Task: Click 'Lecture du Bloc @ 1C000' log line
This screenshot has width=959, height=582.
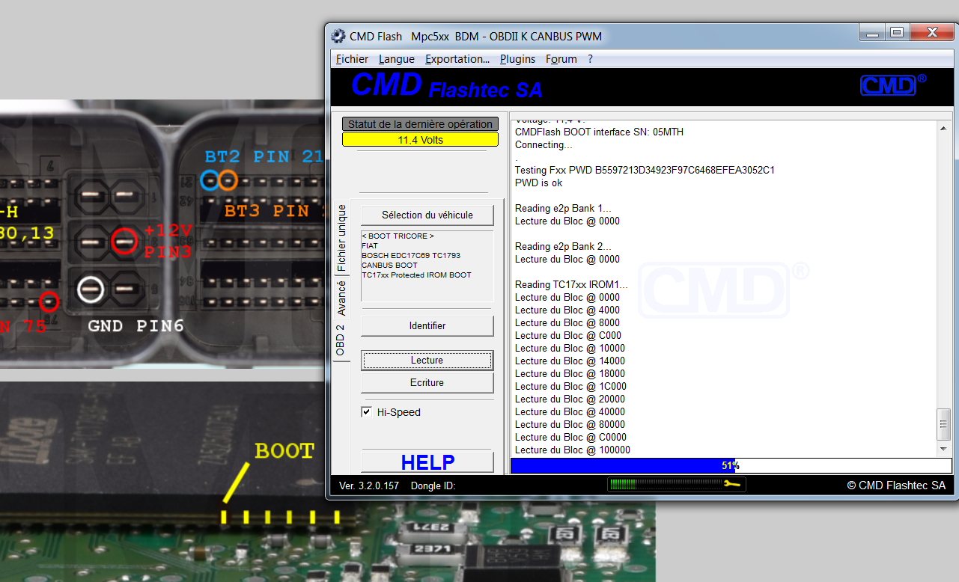Action: 571,386
